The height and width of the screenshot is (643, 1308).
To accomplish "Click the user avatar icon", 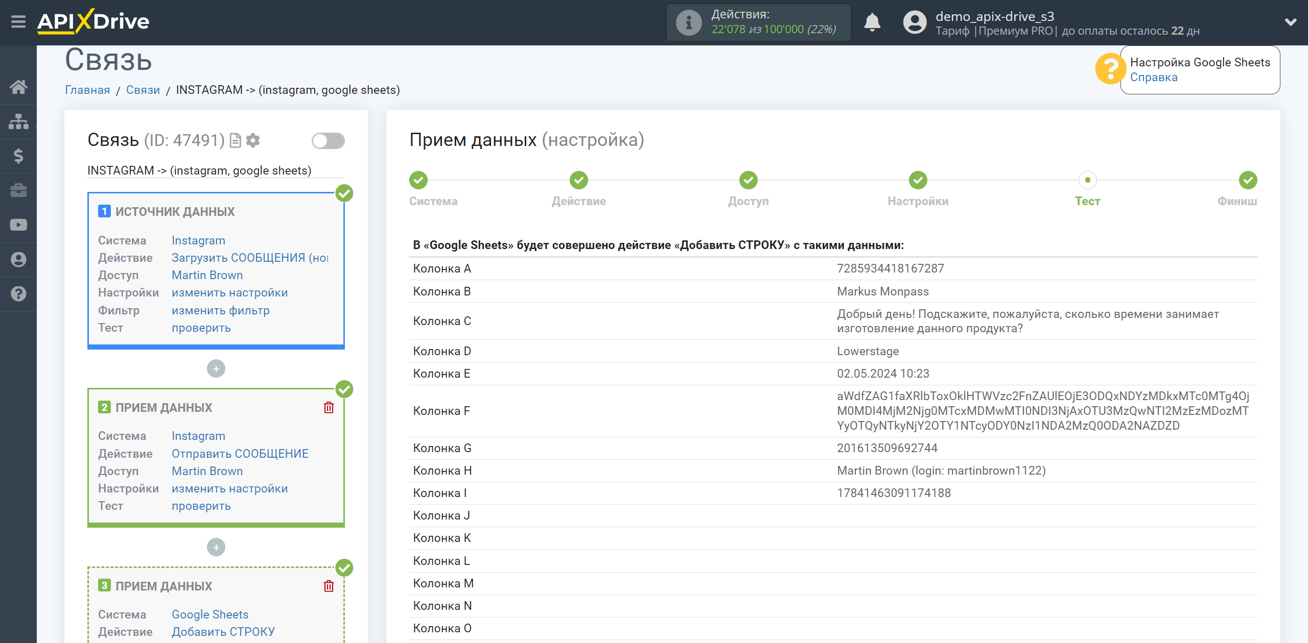I will click(915, 22).
